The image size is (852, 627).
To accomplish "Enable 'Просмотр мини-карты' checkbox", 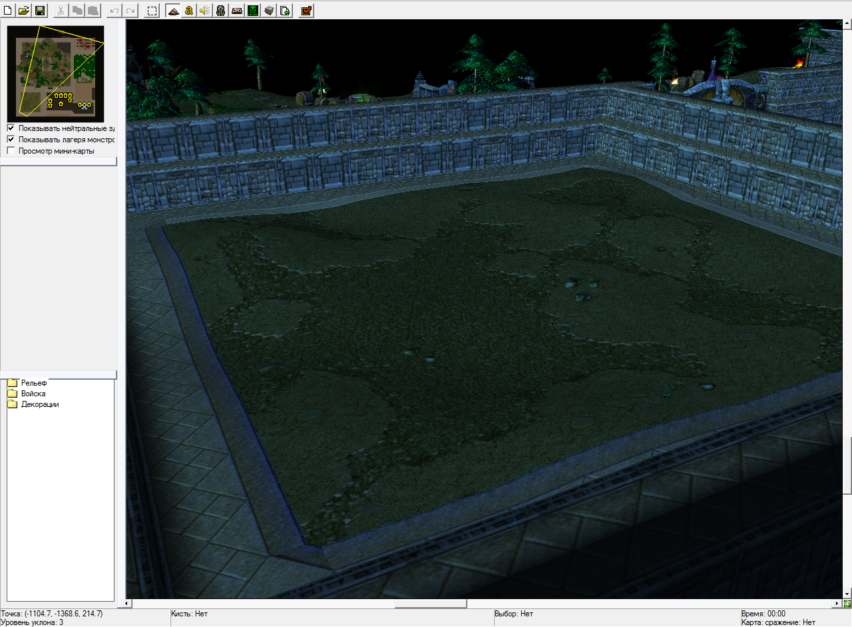I will (11, 151).
